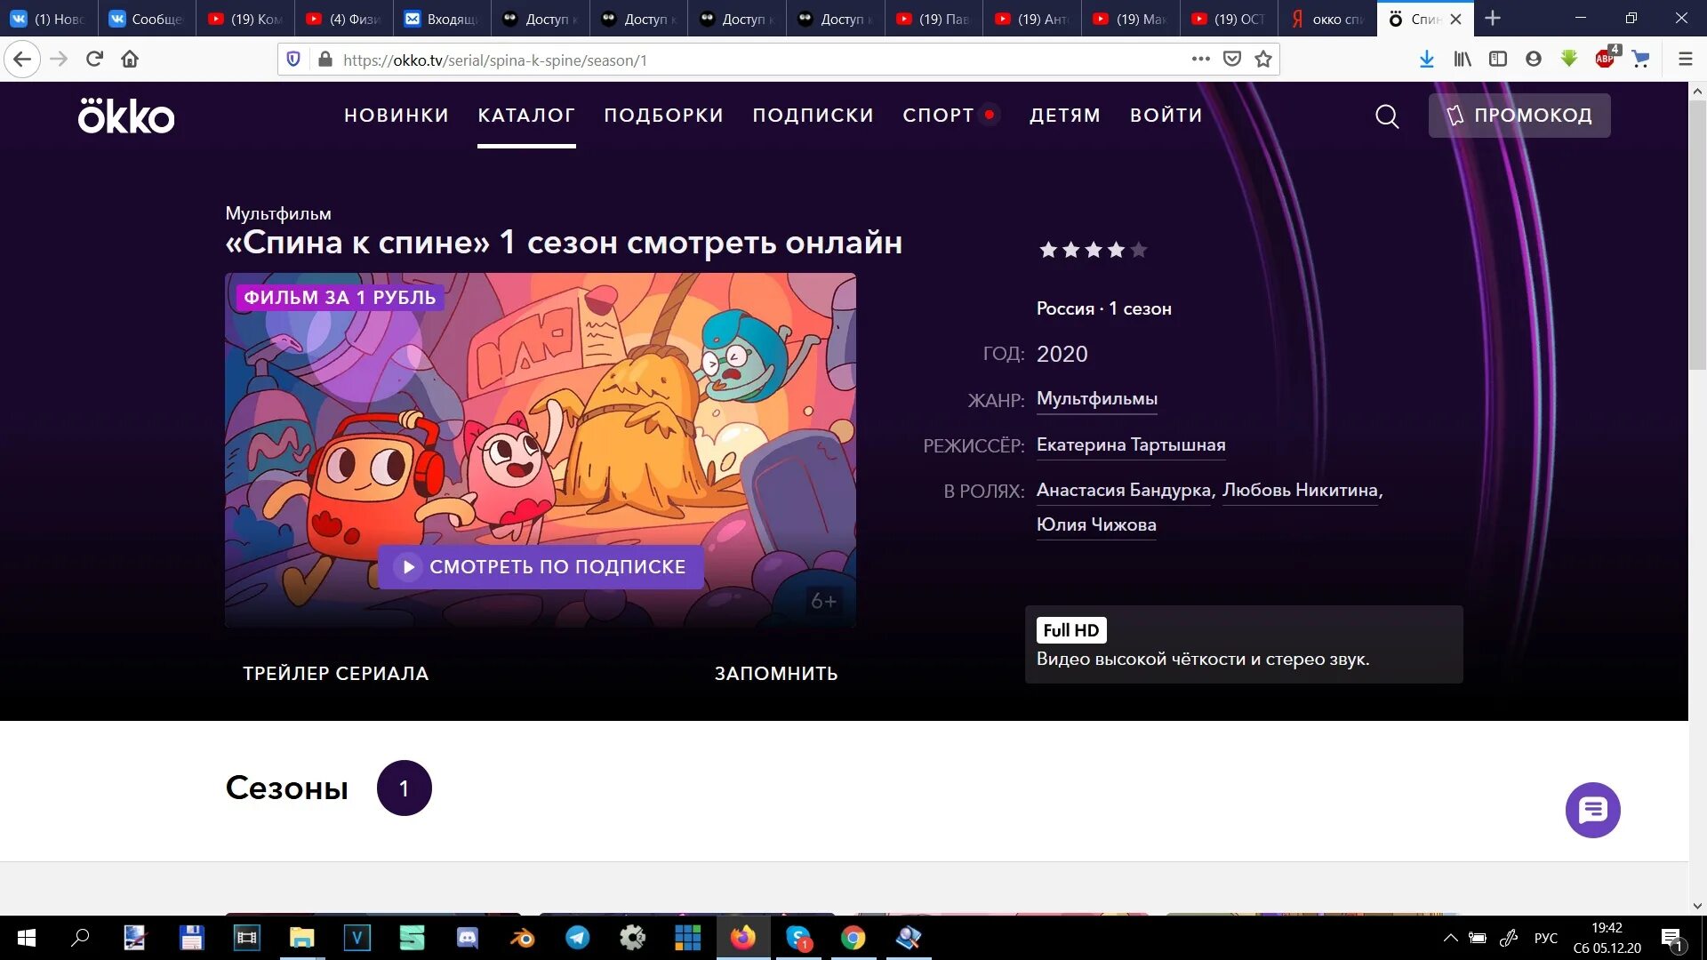The width and height of the screenshot is (1707, 960).
Task: Open the support chat bubble
Action: coord(1592,810)
